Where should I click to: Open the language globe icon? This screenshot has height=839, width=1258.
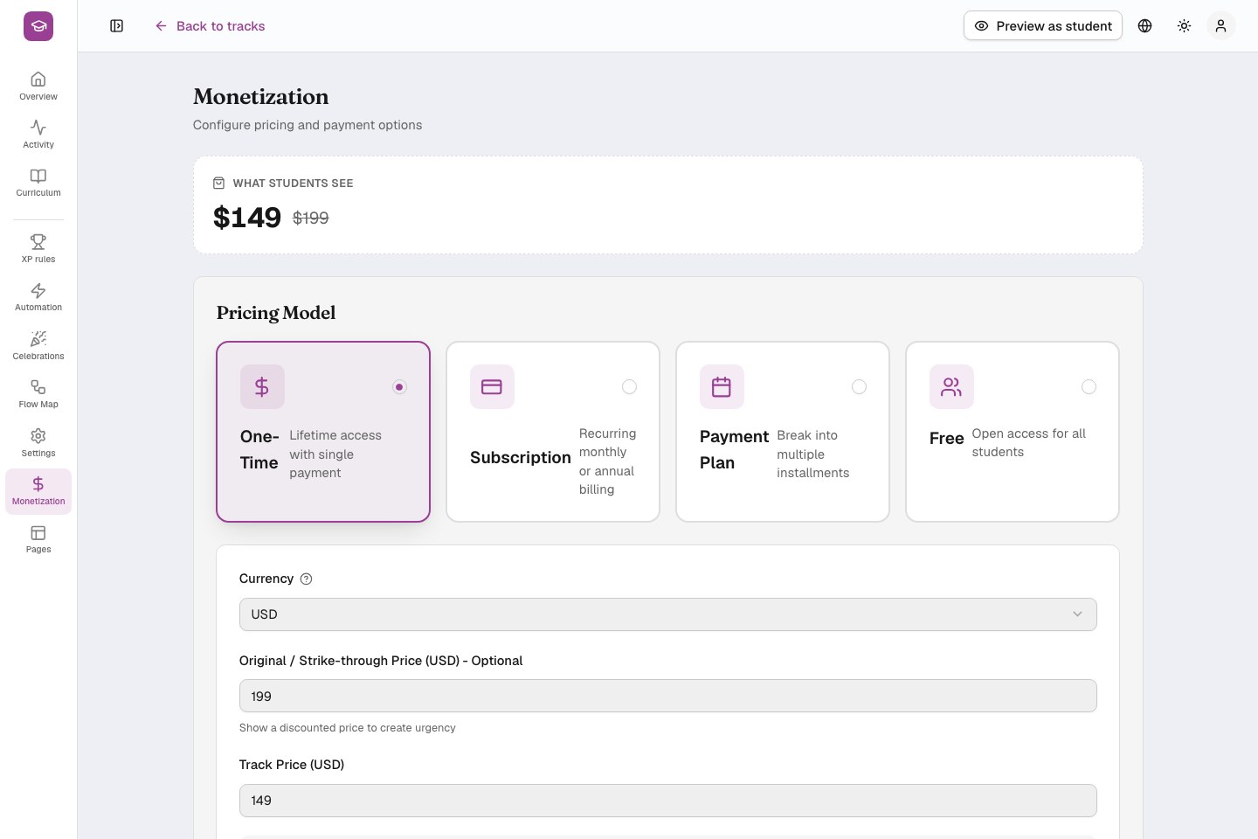[x=1144, y=26]
